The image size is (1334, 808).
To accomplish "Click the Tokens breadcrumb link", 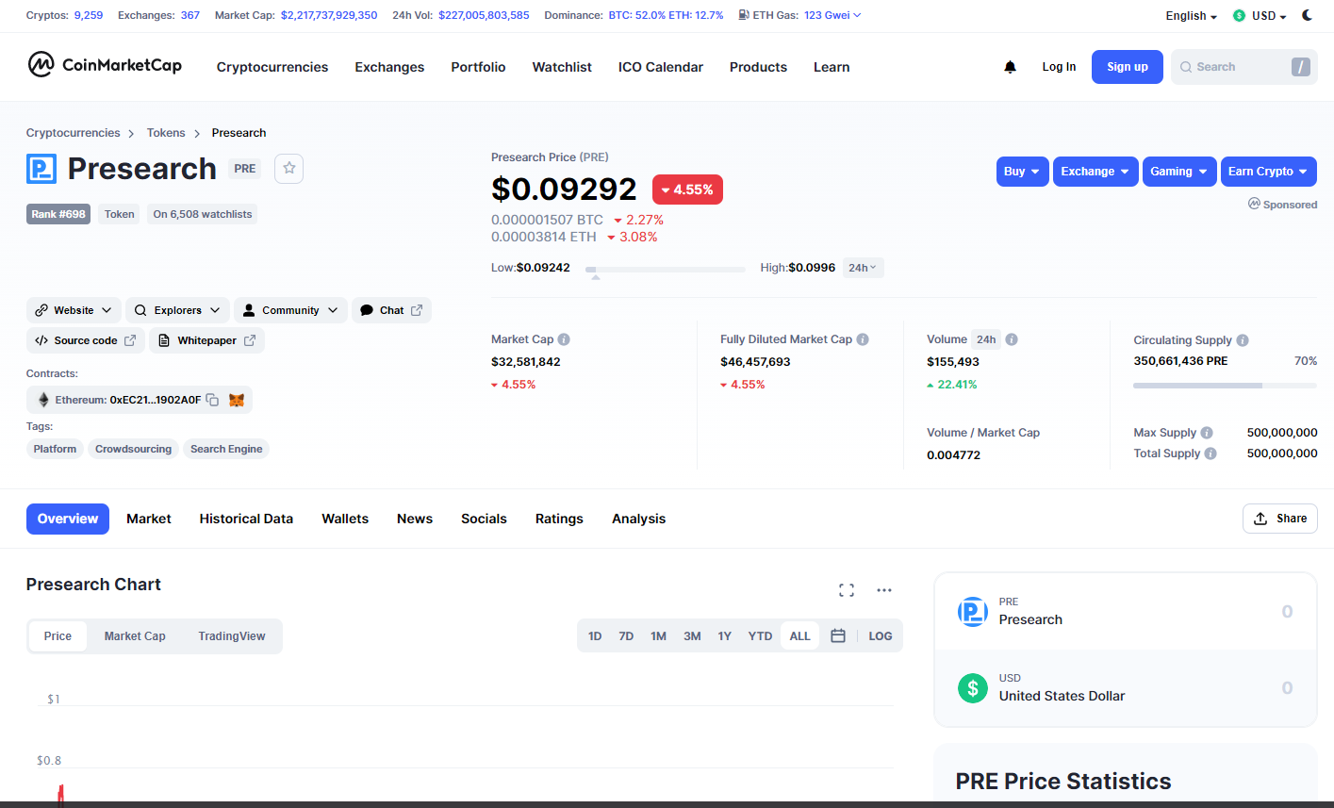I will tap(166, 133).
